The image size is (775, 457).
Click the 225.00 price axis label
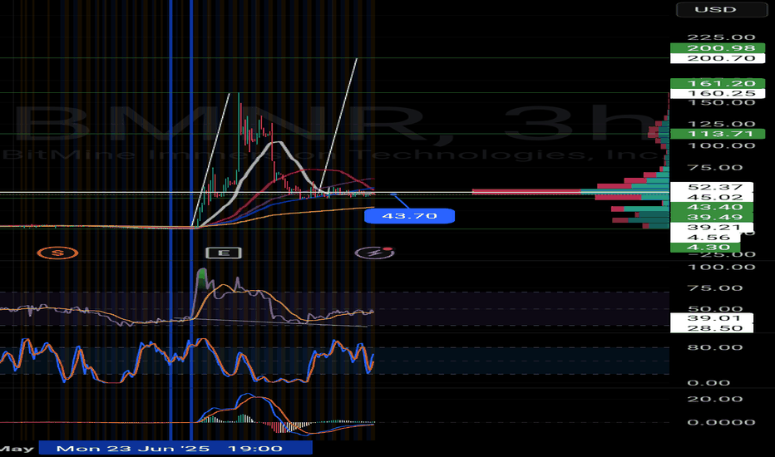(721, 37)
